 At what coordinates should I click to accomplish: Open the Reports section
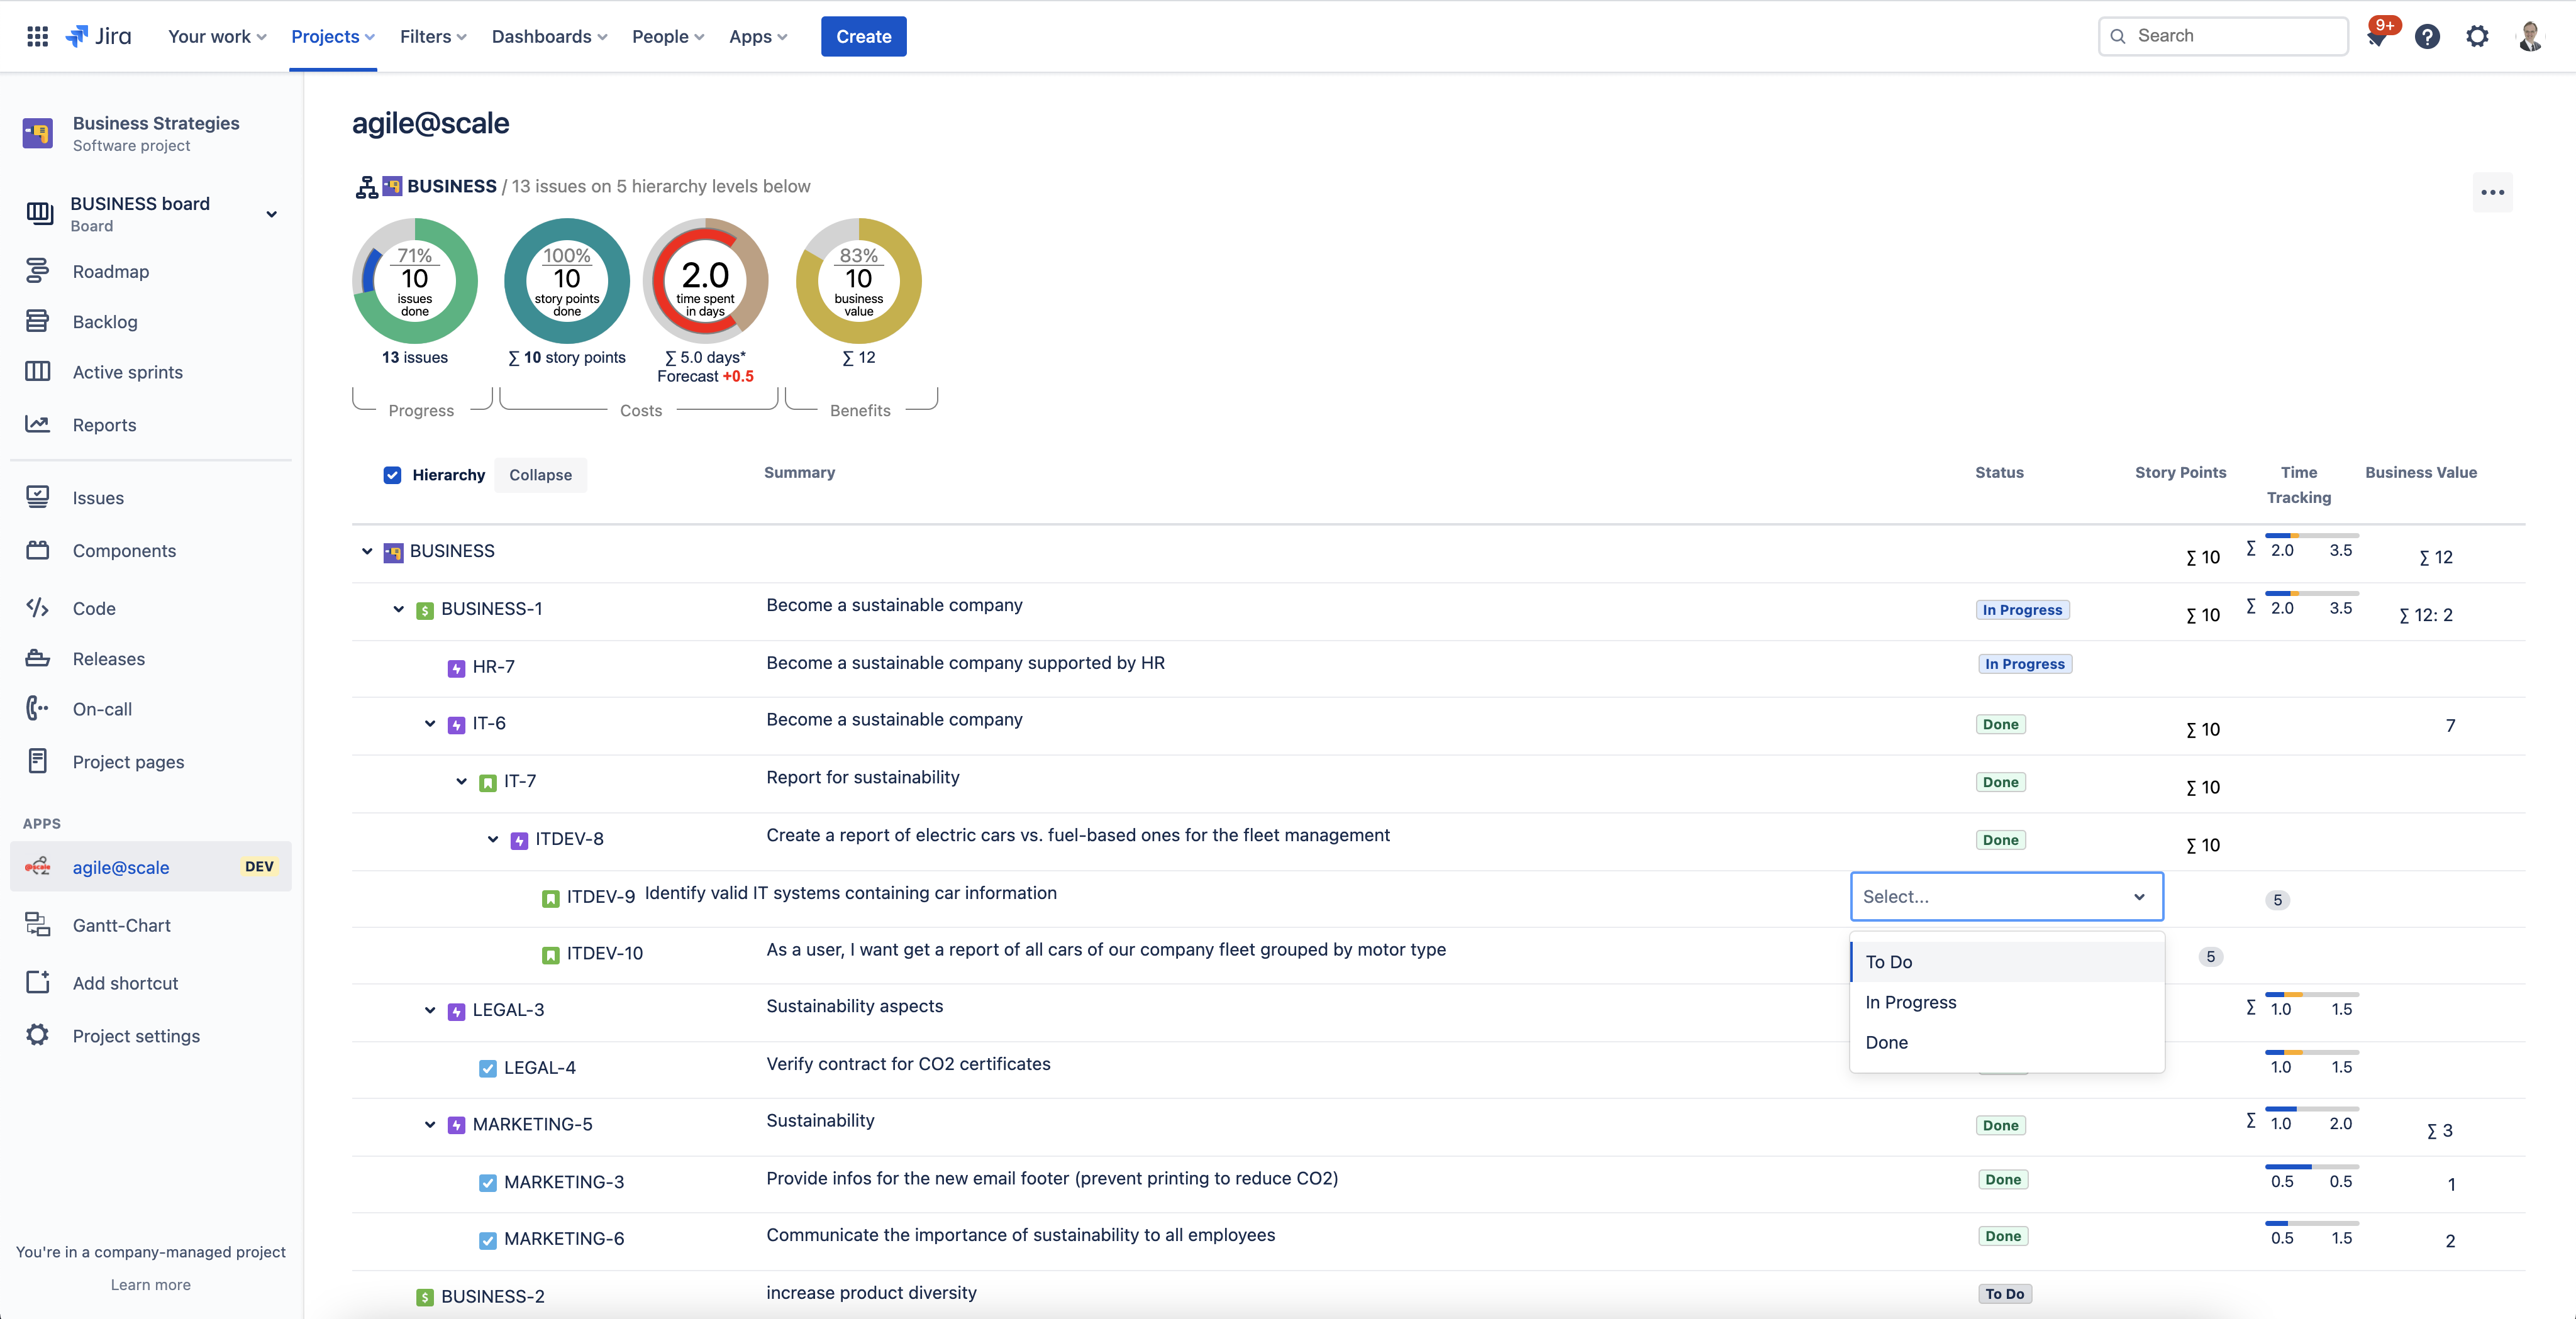tap(103, 424)
